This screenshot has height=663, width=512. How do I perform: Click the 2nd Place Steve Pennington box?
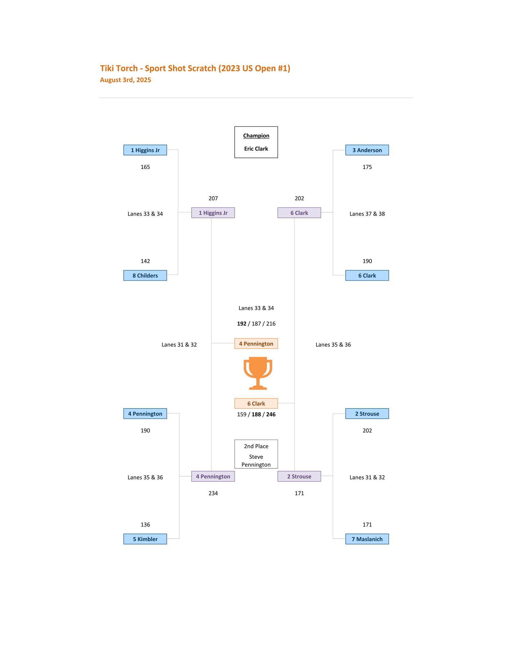pos(256,454)
